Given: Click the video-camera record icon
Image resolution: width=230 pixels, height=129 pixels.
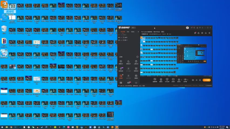Looking at the screenshot, I should pyautogui.click(x=193, y=80).
